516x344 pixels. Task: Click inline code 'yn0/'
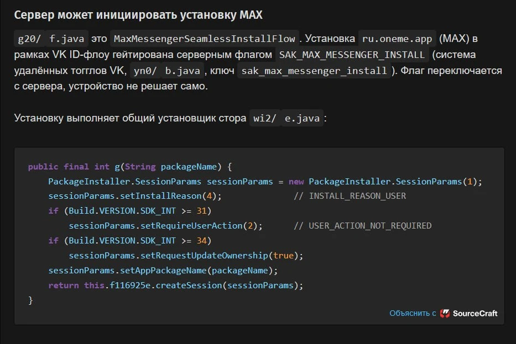(145, 71)
